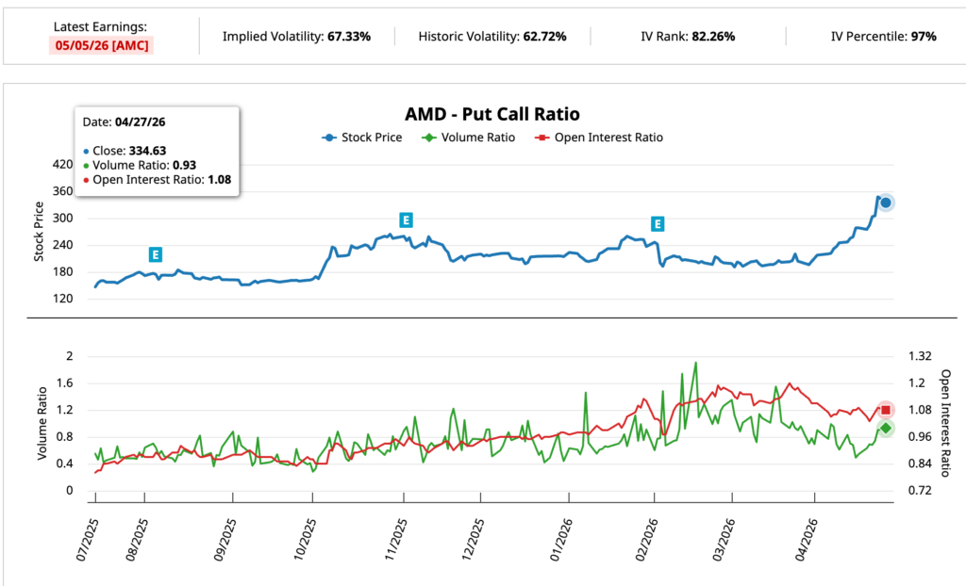This screenshot has width=966, height=586.
Task: Click the 05/05/26 [AMC] earnings date badge
Action: point(101,45)
